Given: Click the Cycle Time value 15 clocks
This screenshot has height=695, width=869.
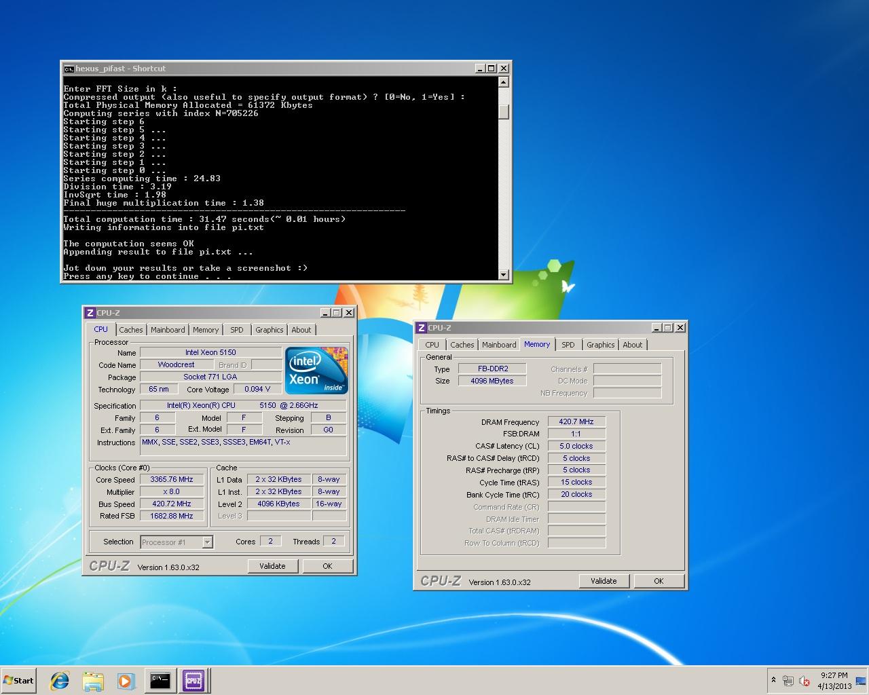Looking at the screenshot, I should click(x=576, y=482).
